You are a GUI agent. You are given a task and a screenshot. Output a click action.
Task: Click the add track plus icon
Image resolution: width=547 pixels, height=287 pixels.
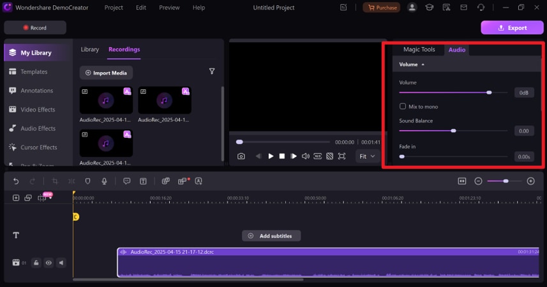coord(16,198)
